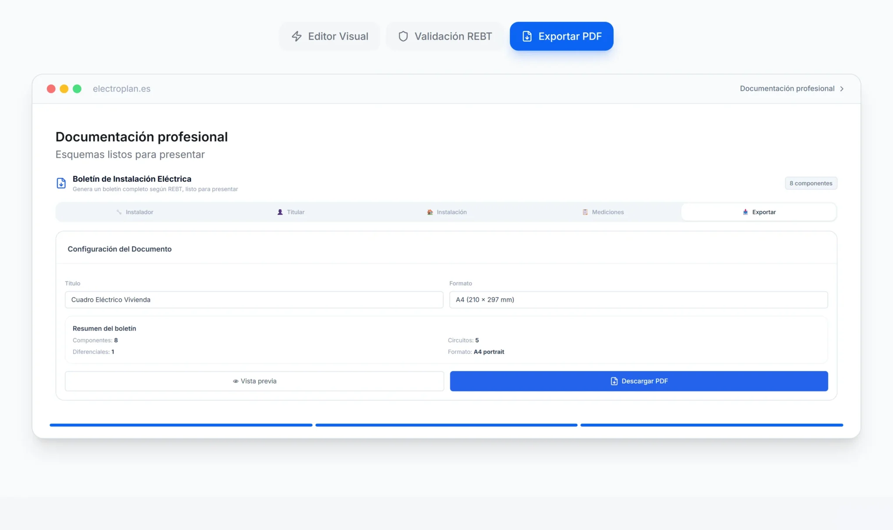Click the house icon on the Instalación tab

coord(430,212)
